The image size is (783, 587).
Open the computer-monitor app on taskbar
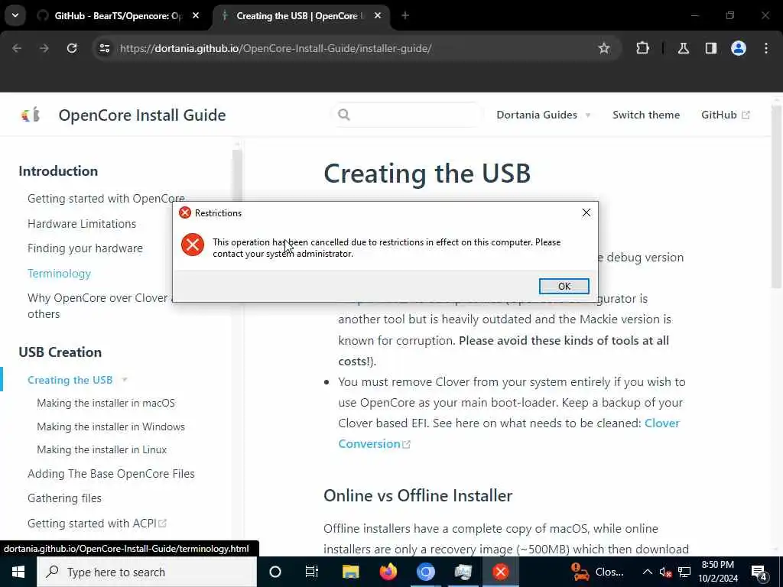point(463,572)
